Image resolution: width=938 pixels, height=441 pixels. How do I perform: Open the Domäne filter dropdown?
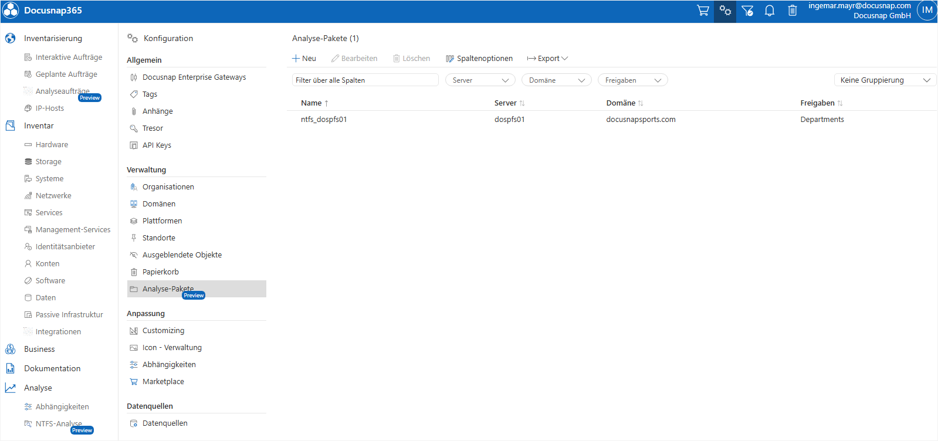557,80
